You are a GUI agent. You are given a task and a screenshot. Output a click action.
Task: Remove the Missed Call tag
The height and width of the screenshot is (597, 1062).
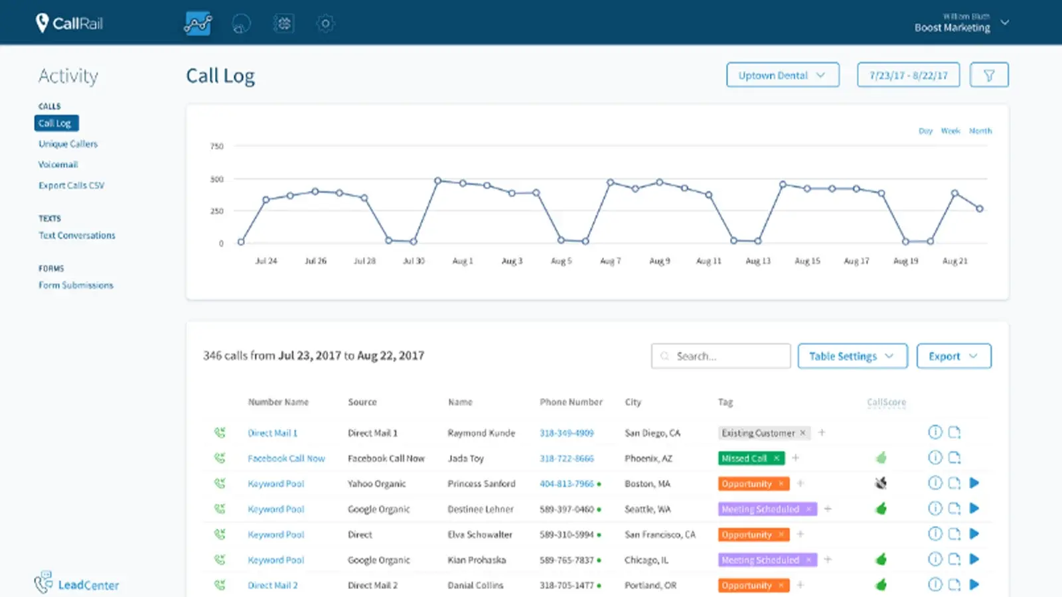776,458
